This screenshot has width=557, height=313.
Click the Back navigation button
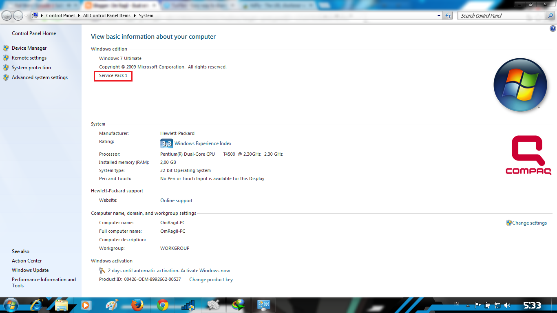point(7,15)
